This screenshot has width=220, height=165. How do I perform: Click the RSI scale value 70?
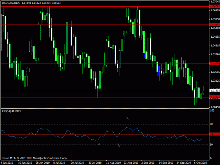coord(211,124)
